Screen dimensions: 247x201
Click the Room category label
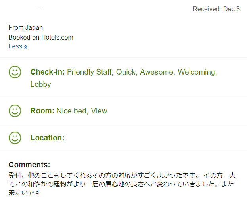(x=42, y=111)
